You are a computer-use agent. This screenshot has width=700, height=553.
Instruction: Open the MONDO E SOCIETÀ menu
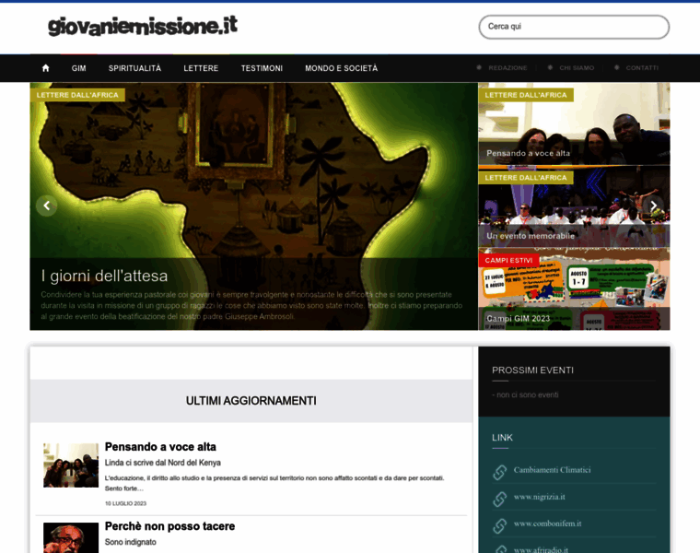[341, 68]
